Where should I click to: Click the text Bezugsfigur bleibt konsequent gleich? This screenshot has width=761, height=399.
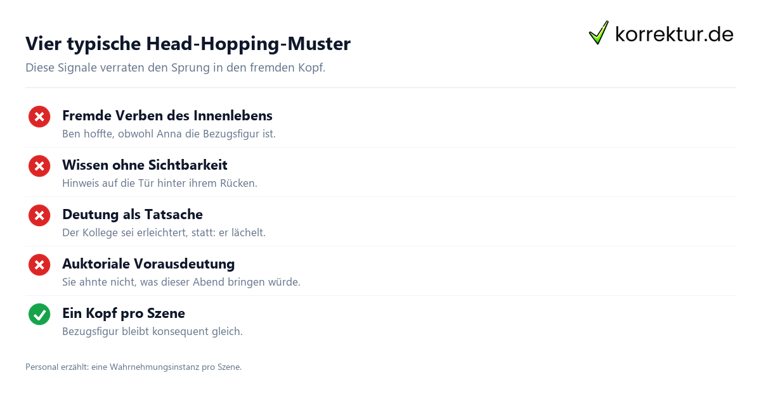click(x=152, y=332)
